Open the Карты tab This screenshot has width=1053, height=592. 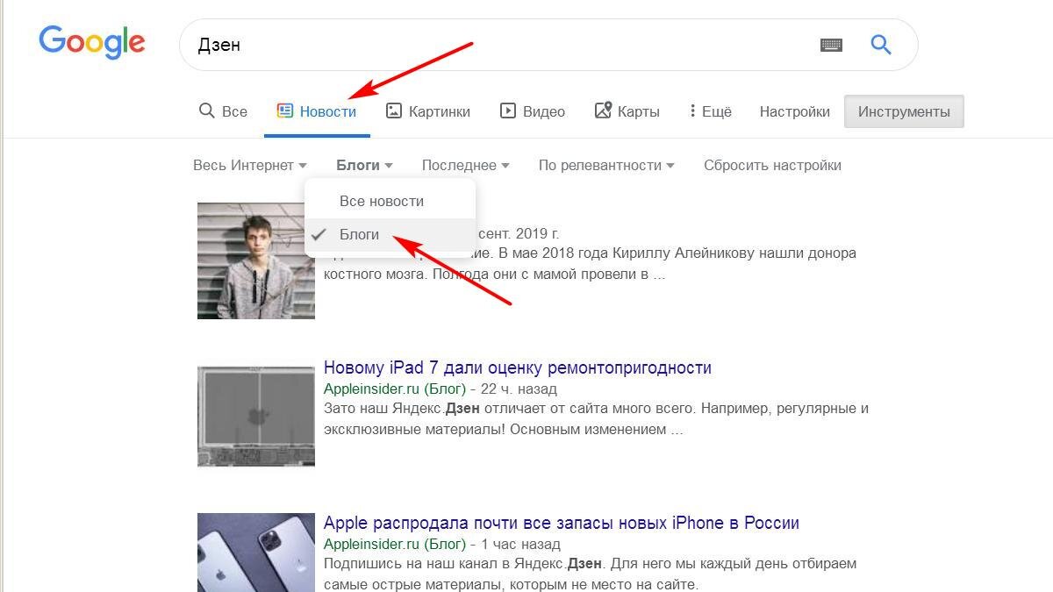[627, 111]
